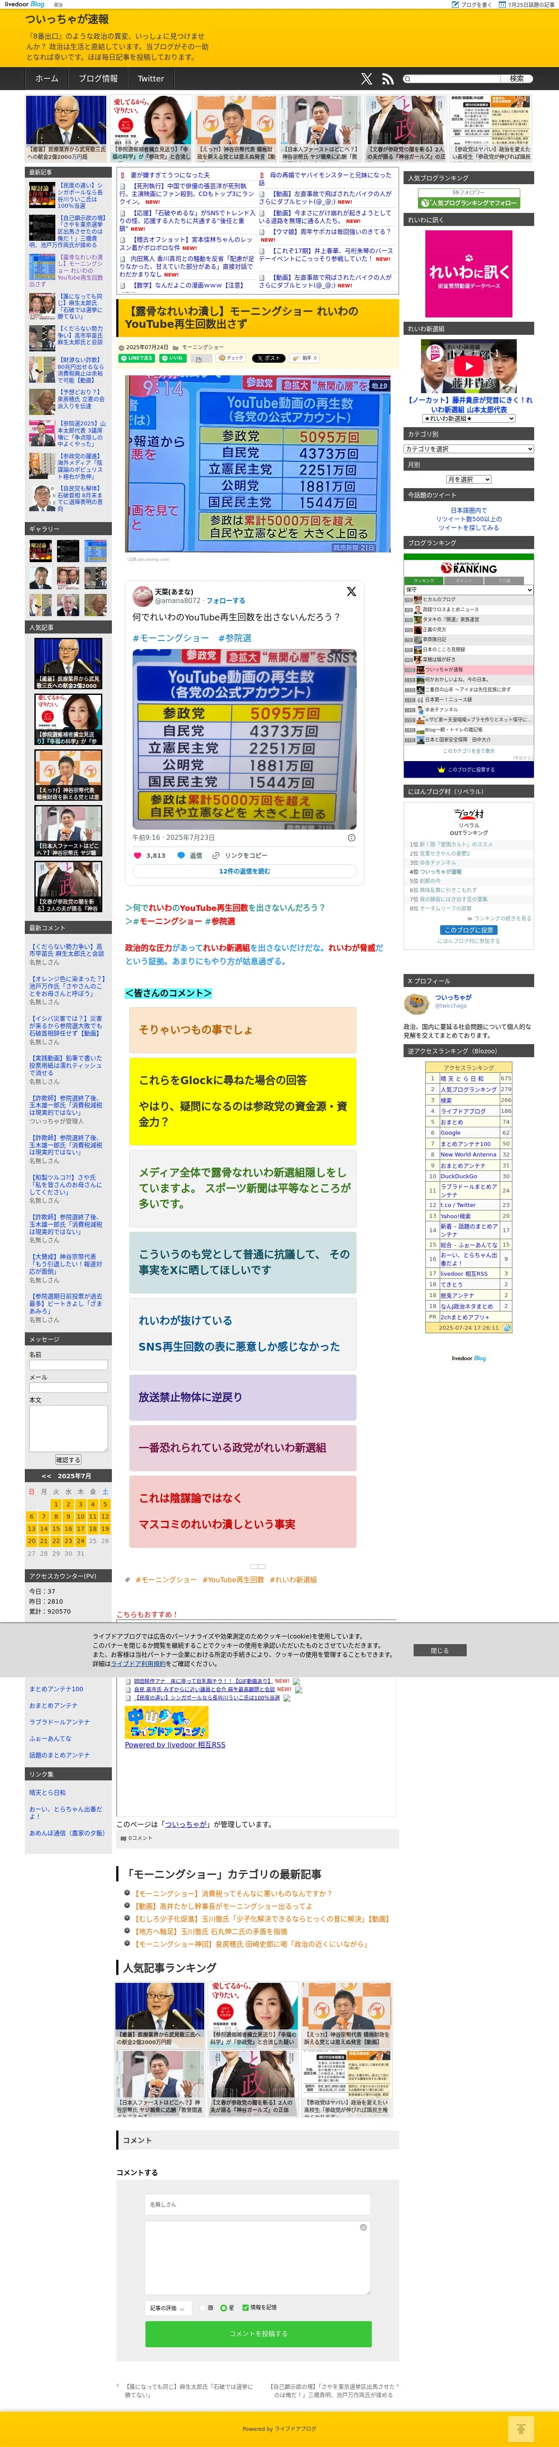Open the emoji picker in comment box

363,2228
